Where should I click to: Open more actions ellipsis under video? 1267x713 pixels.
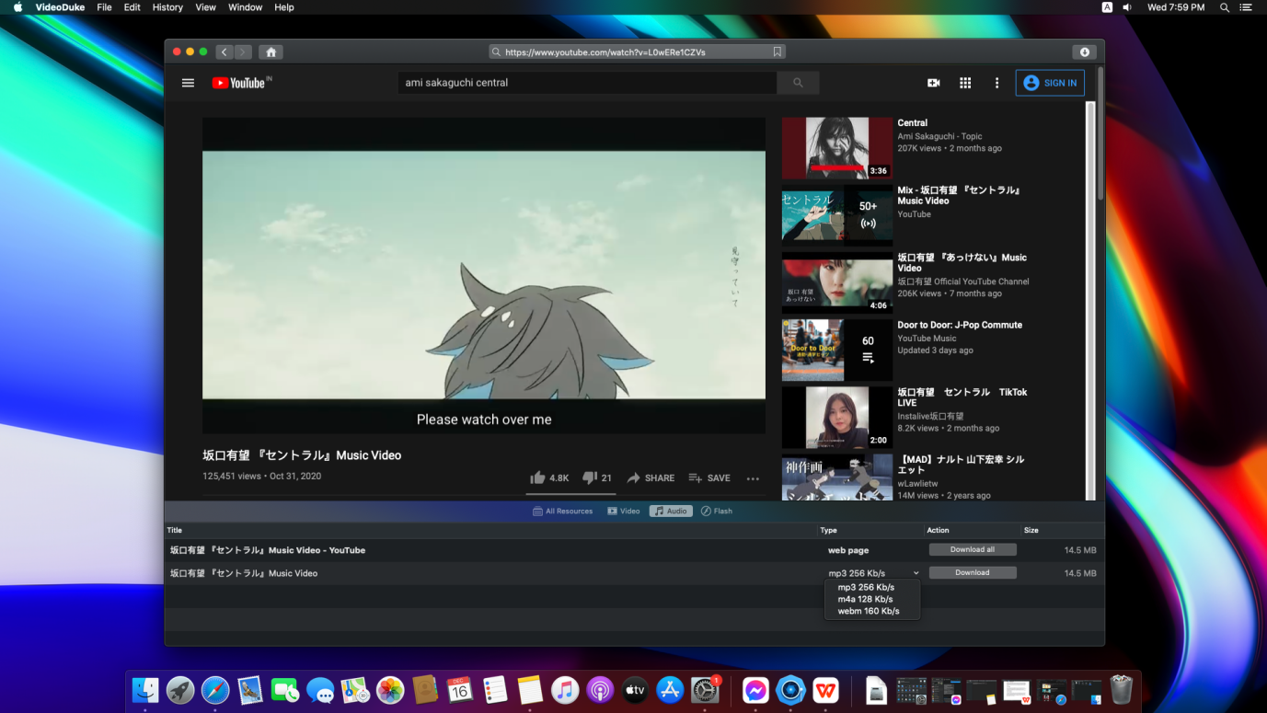(753, 478)
